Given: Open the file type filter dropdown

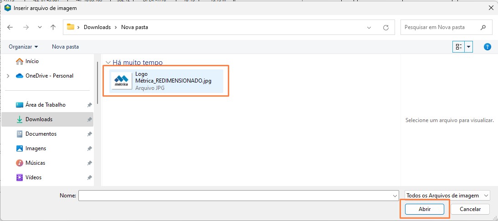Looking at the screenshot, I should 447,196.
